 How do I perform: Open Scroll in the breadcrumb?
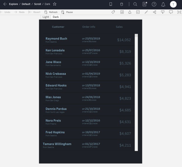coord(37,4)
